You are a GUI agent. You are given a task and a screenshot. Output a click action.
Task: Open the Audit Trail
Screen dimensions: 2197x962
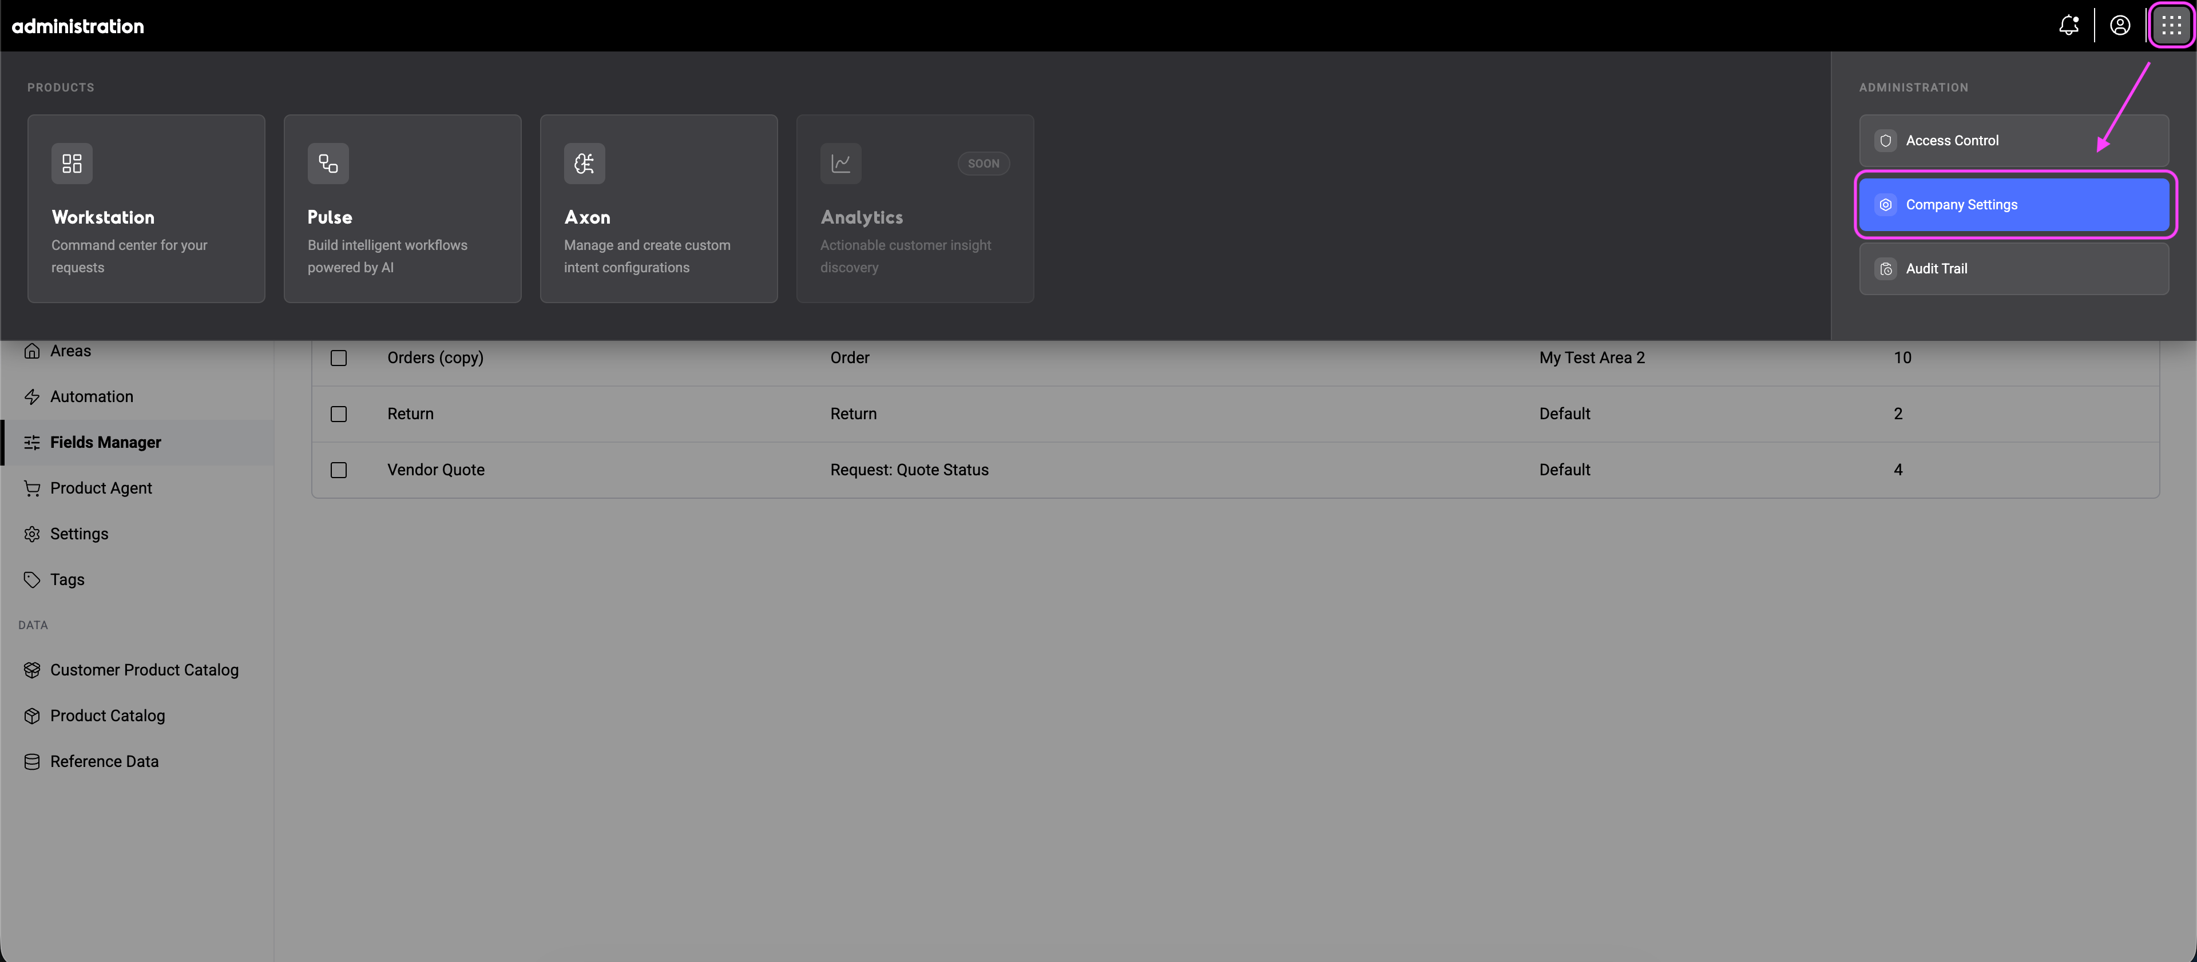[2014, 269]
